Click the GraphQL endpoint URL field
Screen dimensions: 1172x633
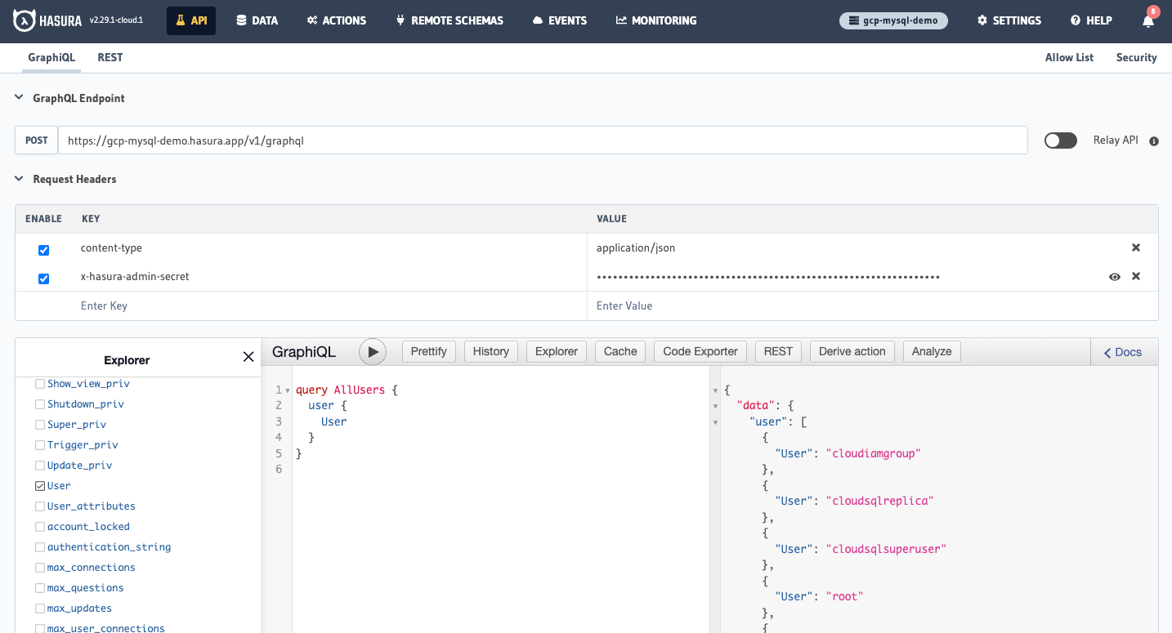(543, 140)
